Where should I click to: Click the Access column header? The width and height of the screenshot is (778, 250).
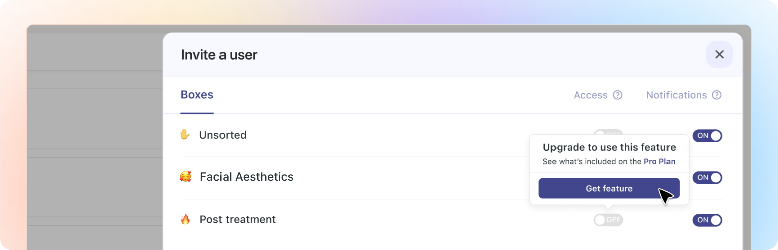coord(591,95)
